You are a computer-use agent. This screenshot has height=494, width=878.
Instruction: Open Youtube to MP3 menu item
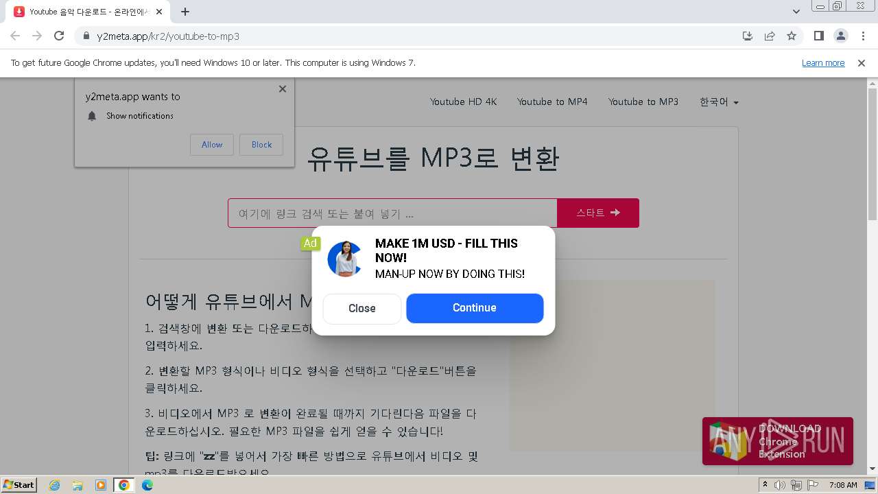pyautogui.click(x=643, y=102)
